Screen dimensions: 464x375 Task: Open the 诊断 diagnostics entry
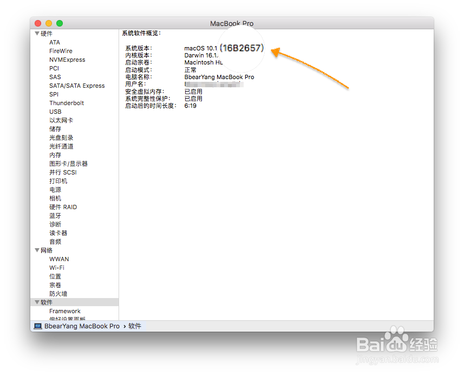tap(55, 224)
